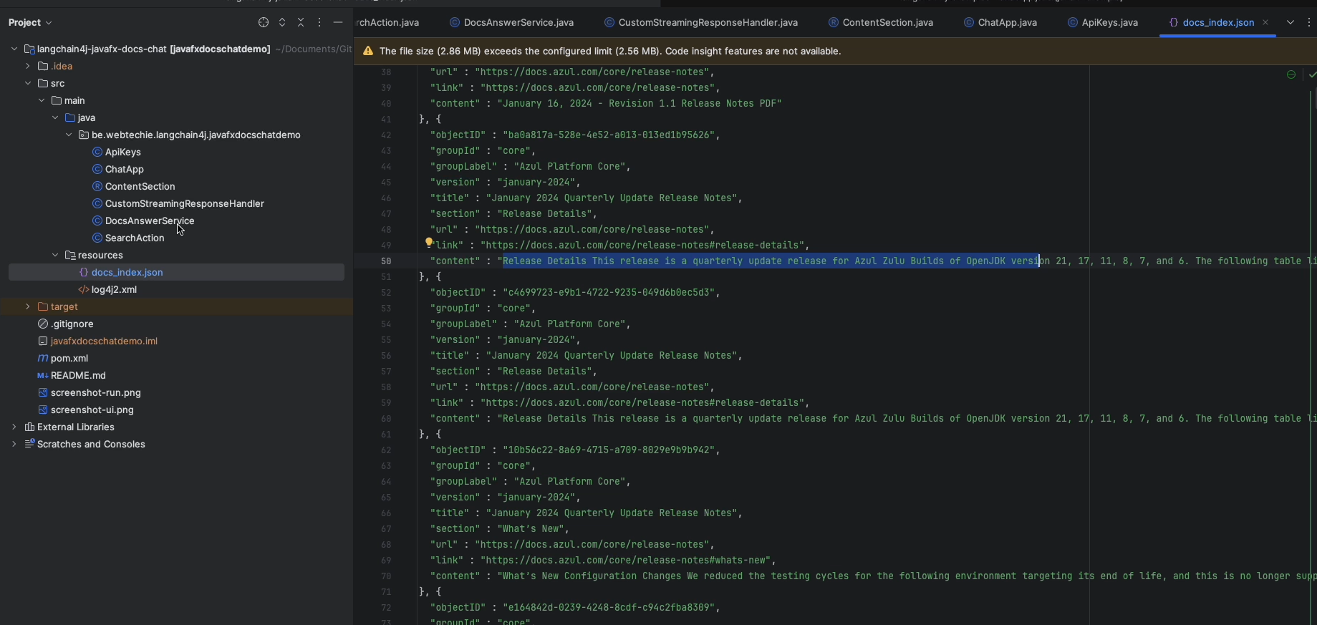Viewport: 1317px width, 625px height.
Task: Click the whats-new link URL on line 69
Action: (x=628, y=561)
